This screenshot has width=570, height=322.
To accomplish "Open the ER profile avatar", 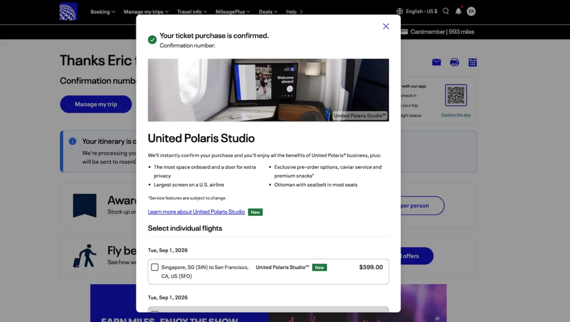I will tap(471, 11).
